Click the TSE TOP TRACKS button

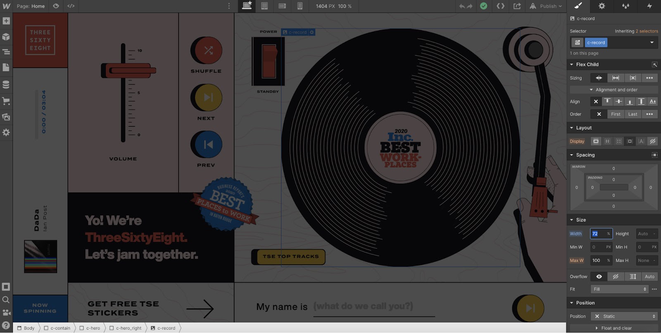click(x=289, y=257)
